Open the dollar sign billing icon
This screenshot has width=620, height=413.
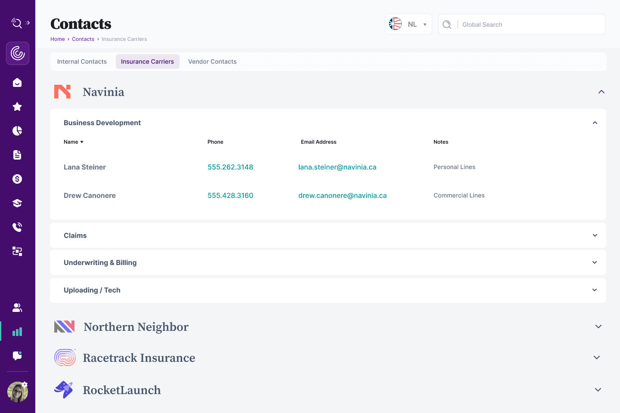click(17, 179)
